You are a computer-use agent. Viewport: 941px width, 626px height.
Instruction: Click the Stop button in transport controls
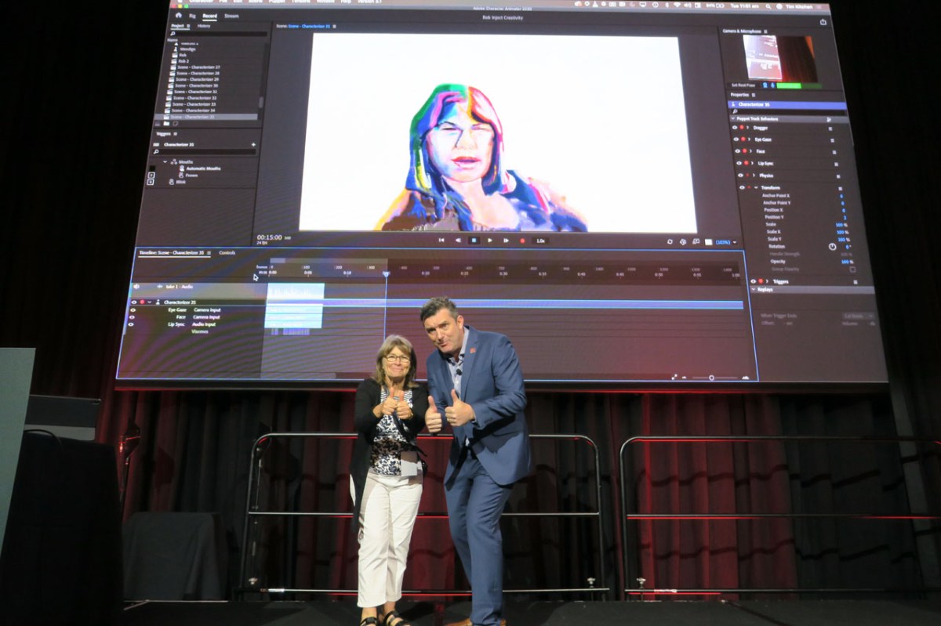click(x=474, y=241)
